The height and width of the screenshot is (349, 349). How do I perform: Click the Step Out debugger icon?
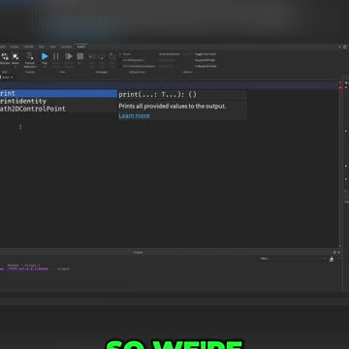[111, 56]
